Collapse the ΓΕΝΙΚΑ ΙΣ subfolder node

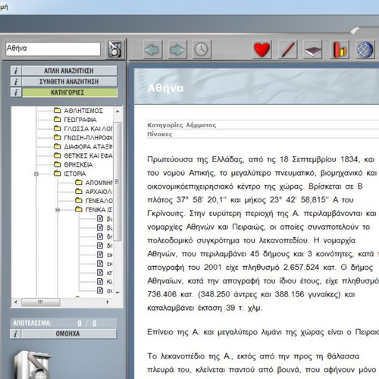[x=58, y=210]
